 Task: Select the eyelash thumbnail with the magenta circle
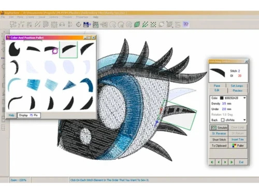pyautogui.click(x=51, y=50)
